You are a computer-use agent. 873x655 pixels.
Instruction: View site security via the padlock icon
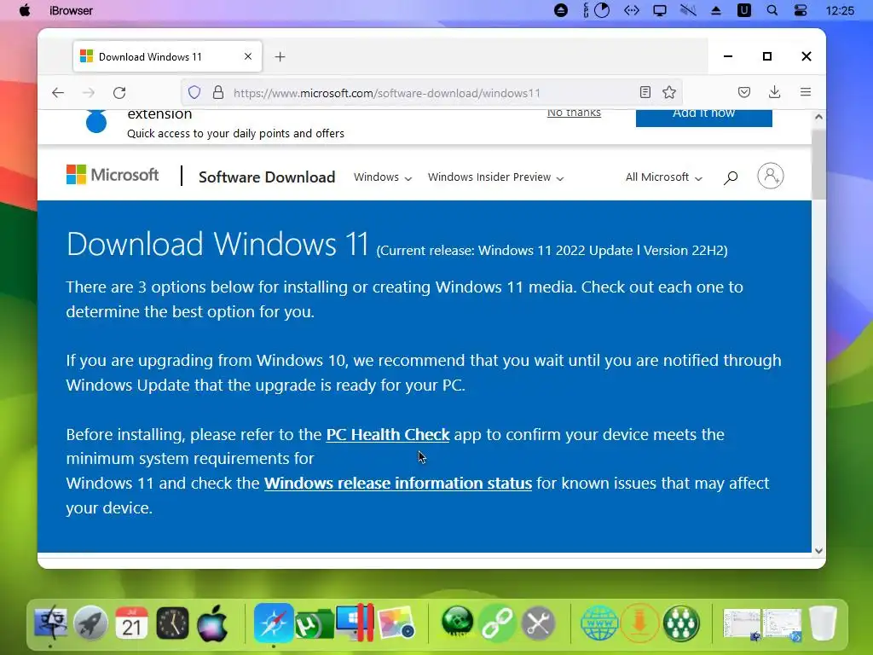[x=218, y=92]
